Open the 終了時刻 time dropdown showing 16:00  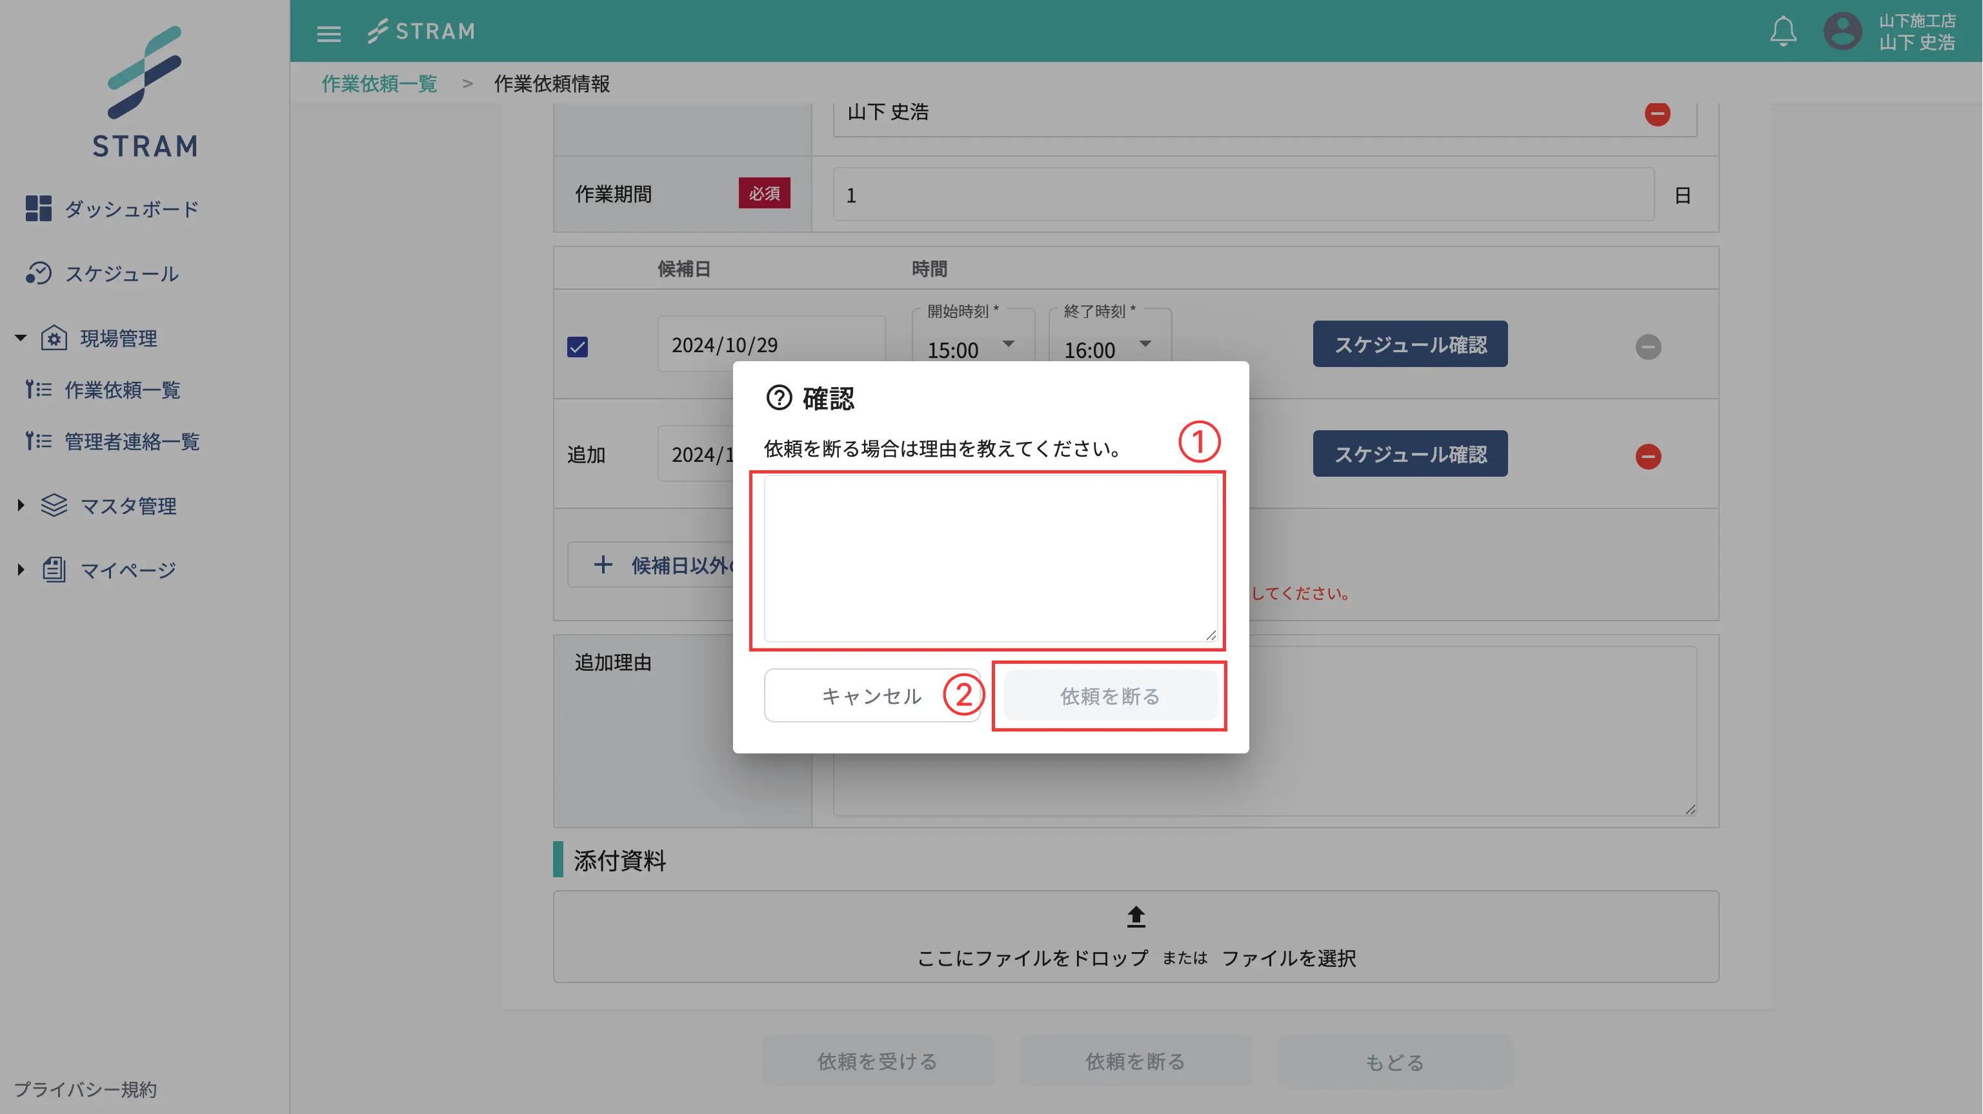tap(1145, 346)
